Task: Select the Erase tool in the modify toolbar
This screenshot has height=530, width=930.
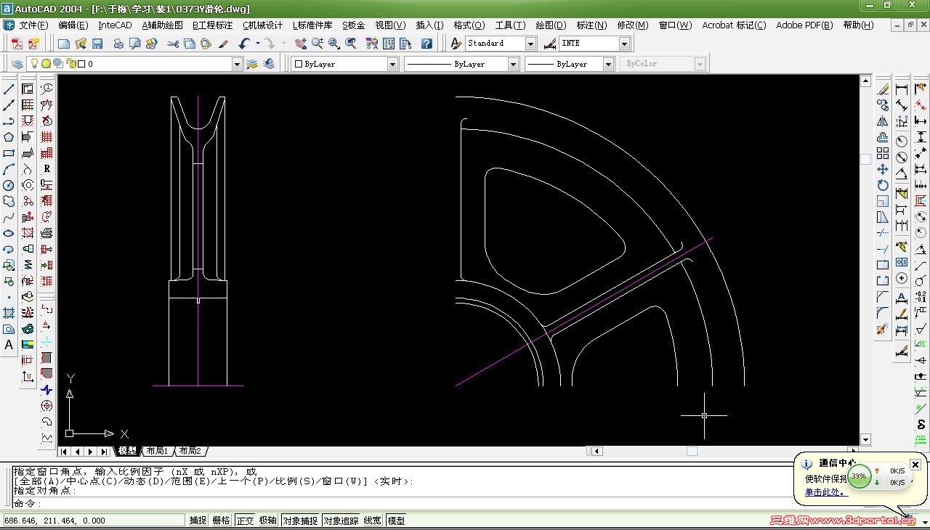Action: point(883,89)
